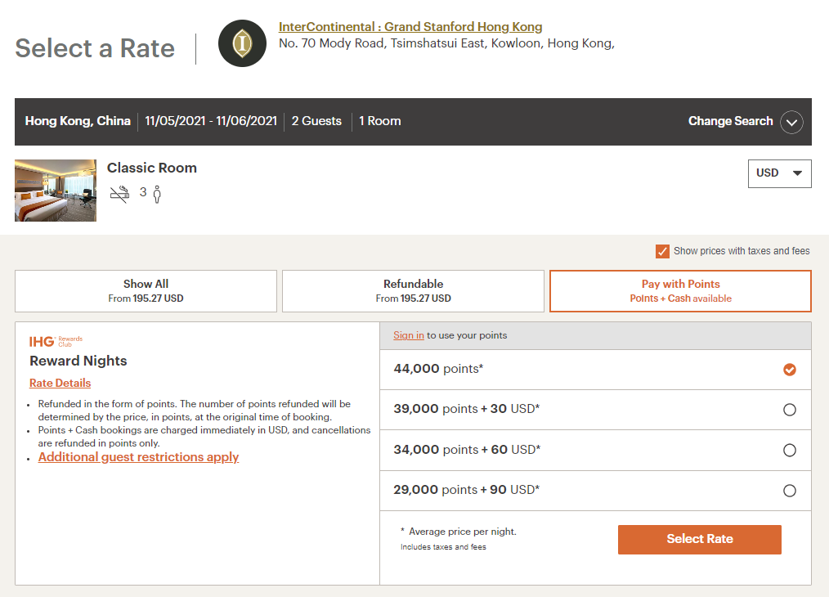Uncheck Show prices with taxes and fees
The width and height of the screenshot is (829, 597).
662,251
